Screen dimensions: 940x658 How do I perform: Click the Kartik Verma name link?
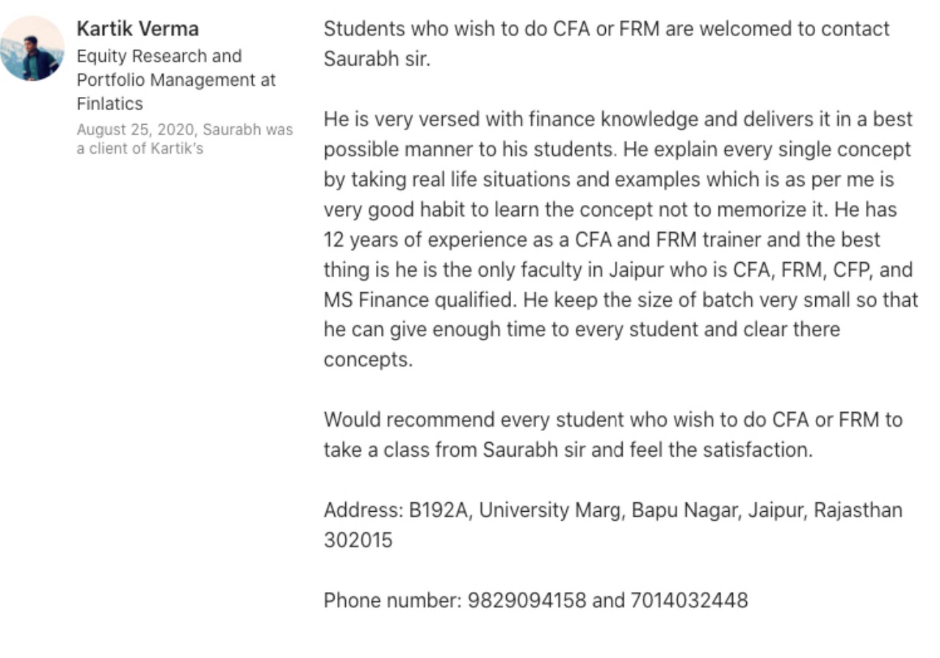(137, 30)
